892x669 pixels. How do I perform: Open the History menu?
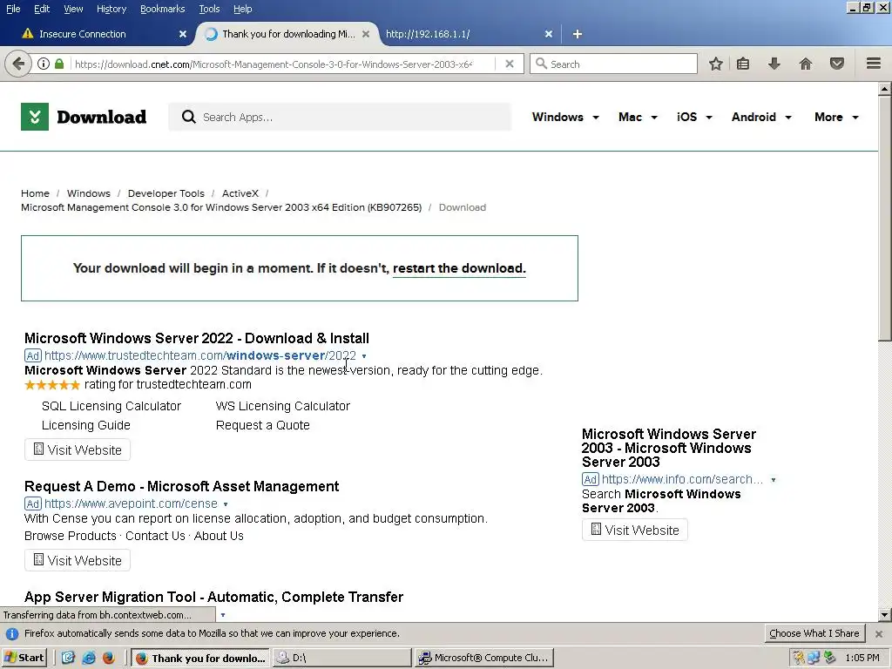point(111,9)
